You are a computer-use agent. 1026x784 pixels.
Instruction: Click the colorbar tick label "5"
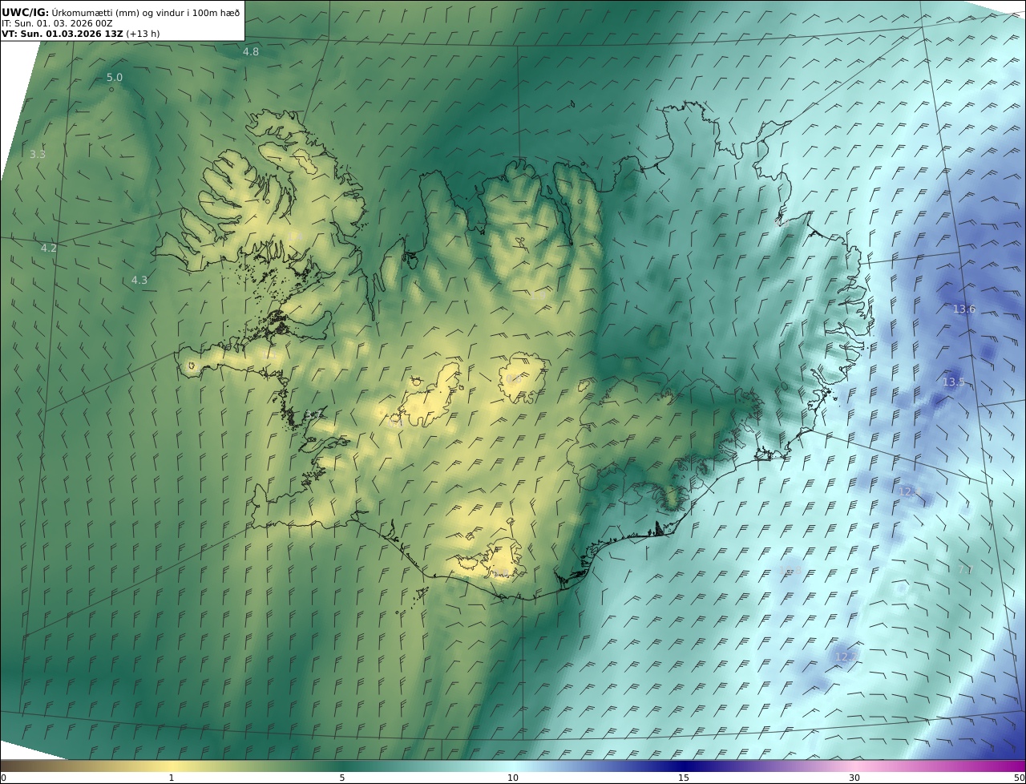pyautogui.click(x=342, y=778)
